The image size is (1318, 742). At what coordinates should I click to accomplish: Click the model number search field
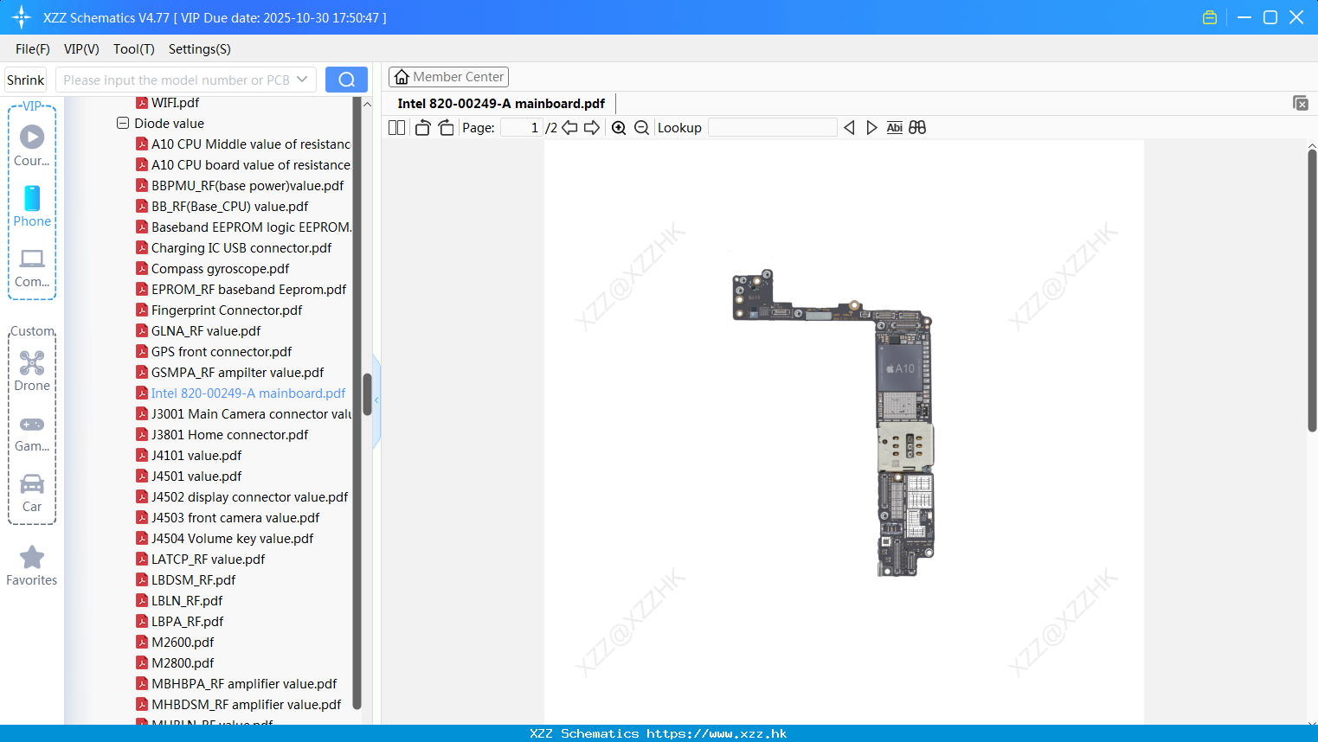pos(177,80)
